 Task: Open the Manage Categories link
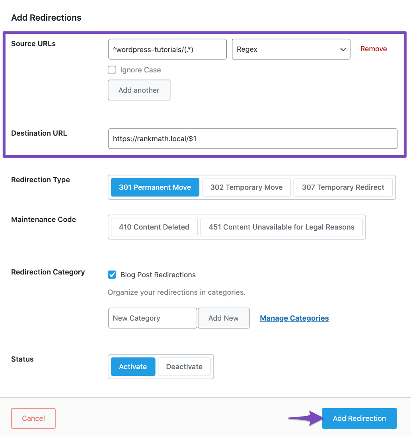294,318
